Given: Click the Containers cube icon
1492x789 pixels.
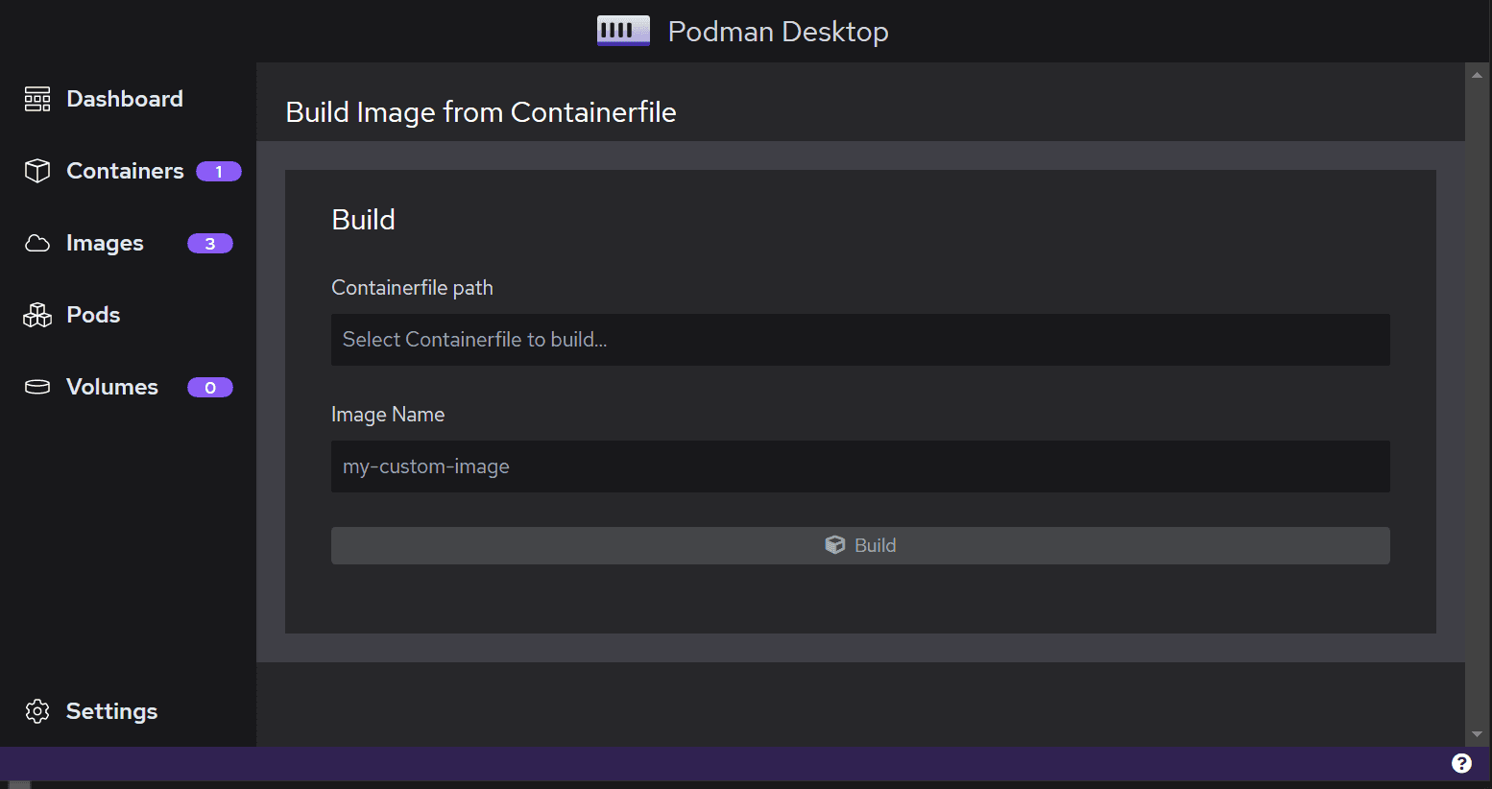Looking at the screenshot, I should (37, 171).
